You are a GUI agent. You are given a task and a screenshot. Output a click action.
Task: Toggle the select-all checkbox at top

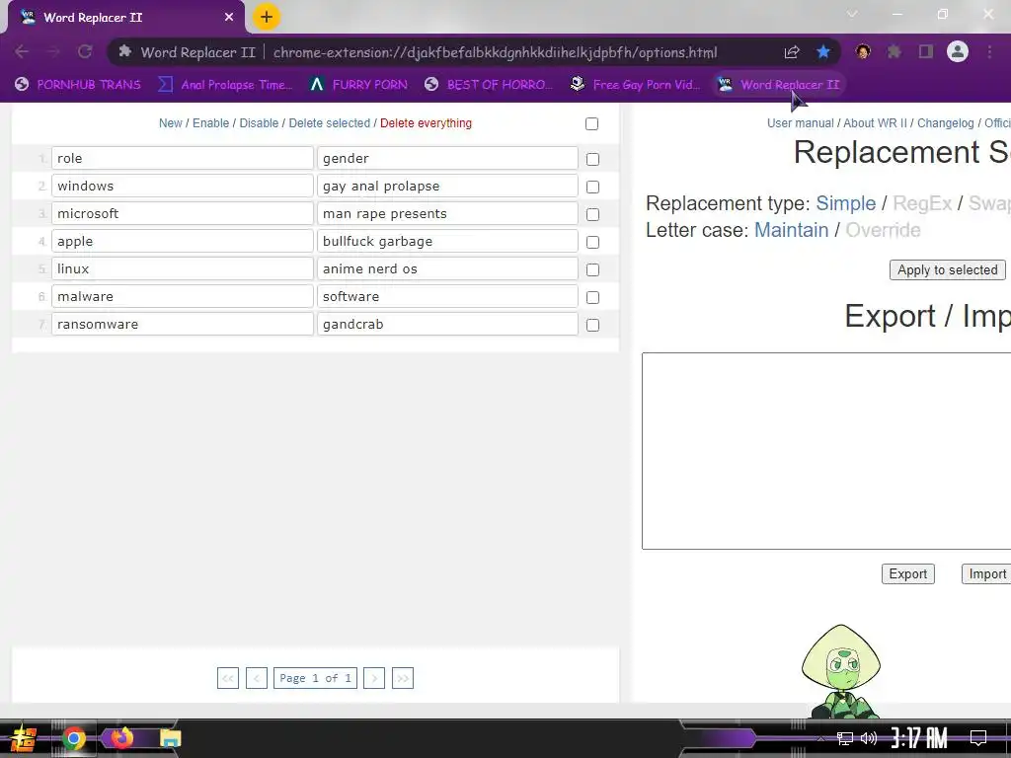pos(592,123)
